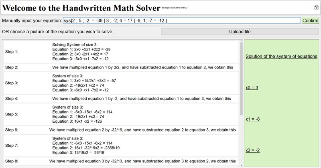Click the Confirm button
Image resolution: width=321 pixels, height=168 pixels.
(x=310, y=20)
